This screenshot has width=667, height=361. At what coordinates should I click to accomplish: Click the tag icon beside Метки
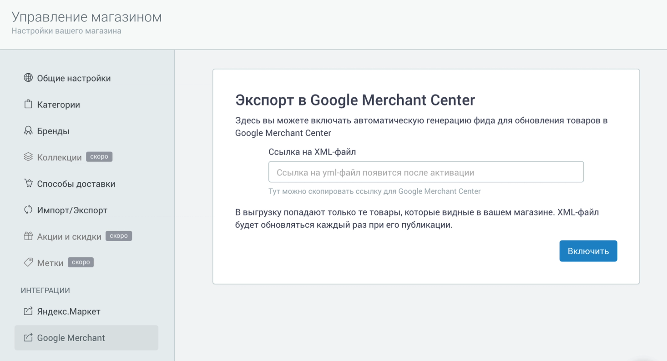pyautogui.click(x=28, y=262)
